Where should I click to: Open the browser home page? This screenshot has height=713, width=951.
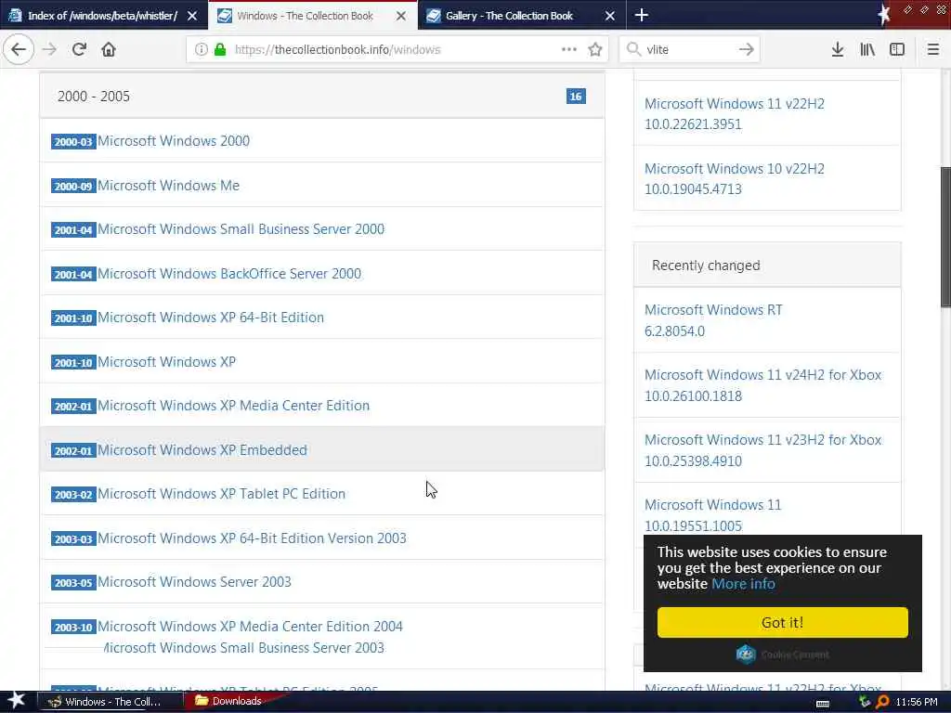pyautogui.click(x=109, y=50)
